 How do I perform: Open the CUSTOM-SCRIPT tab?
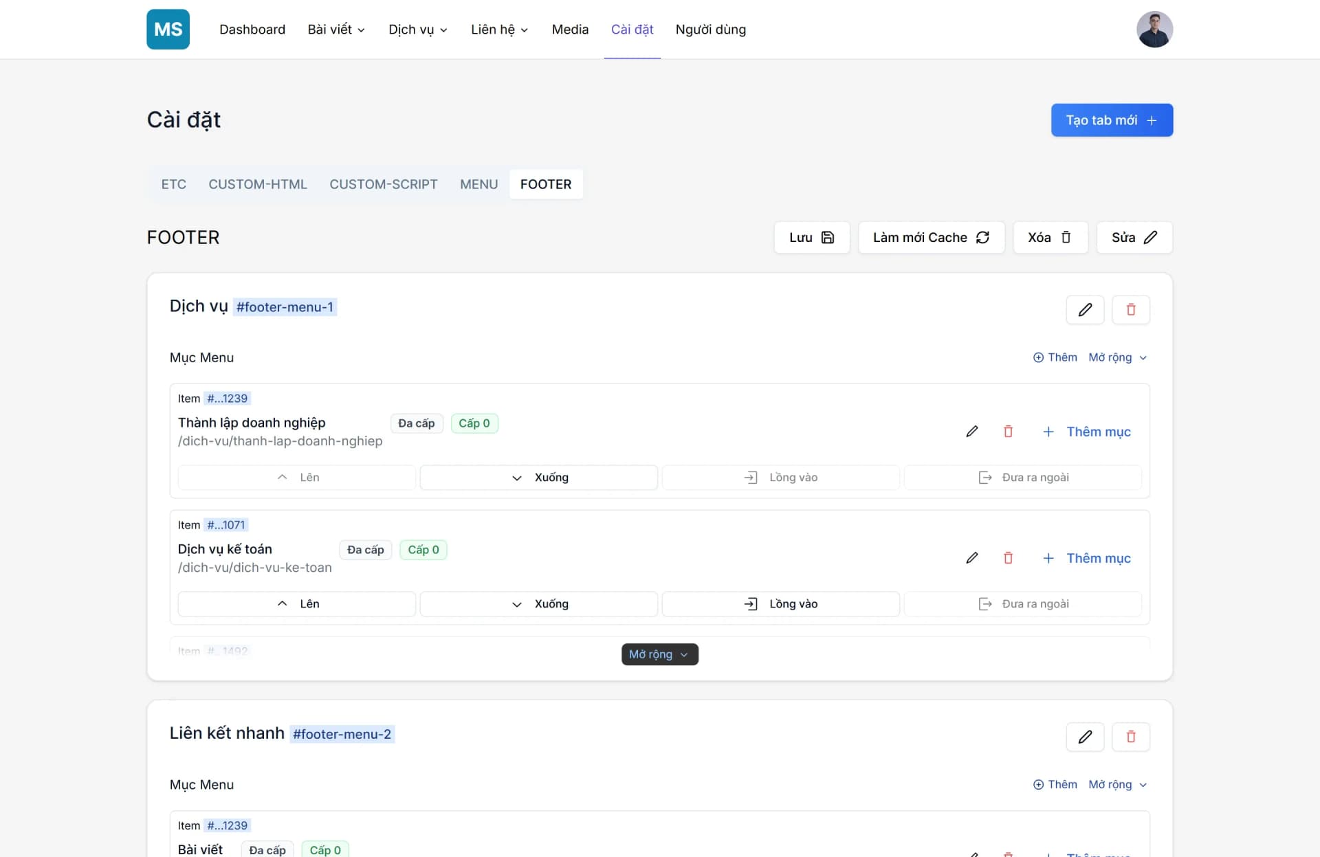(383, 184)
